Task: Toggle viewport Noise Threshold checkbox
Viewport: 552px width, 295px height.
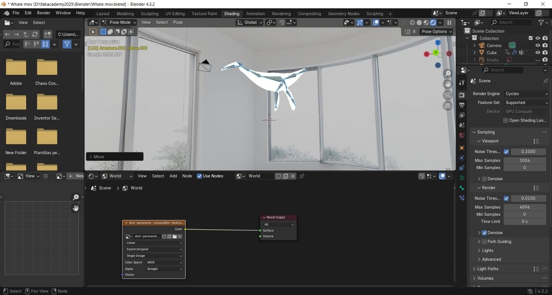Action: tap(506, 152)
